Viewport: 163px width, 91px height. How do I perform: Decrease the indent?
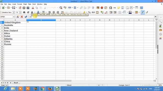(x=115, y=12)
